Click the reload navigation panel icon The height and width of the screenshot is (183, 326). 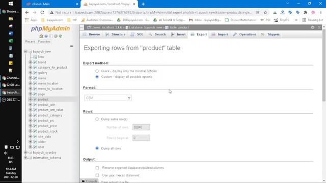[60, 36]
